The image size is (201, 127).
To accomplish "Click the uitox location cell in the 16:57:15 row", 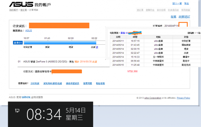I will click(x=158, y=41).
